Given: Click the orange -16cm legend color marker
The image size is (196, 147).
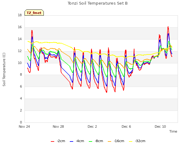Looking at the screenshot, I should coord(110,141).
